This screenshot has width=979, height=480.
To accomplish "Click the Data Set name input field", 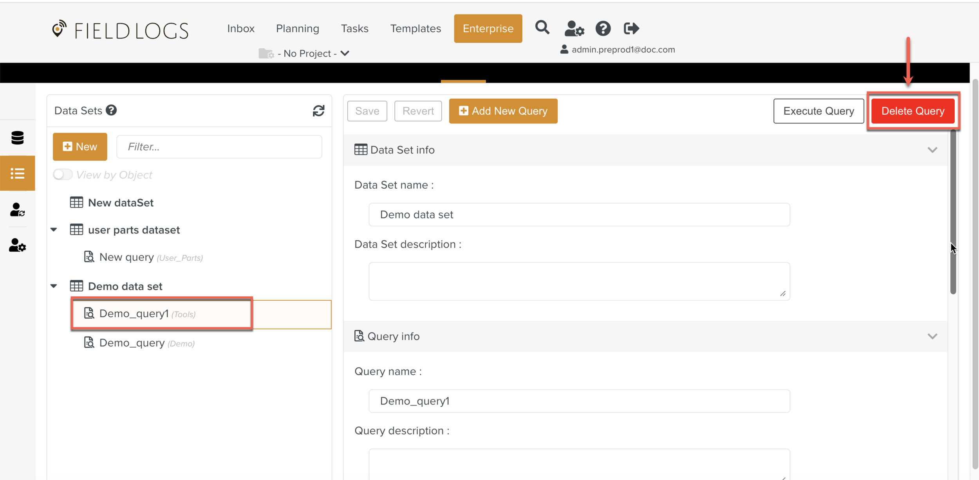I will 579,215.
